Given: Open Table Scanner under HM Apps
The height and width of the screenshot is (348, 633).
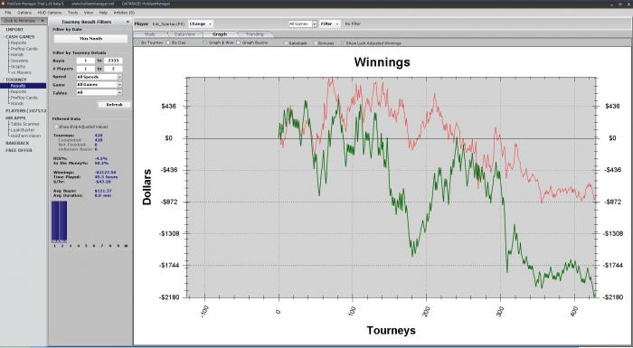Looking at the screenshot, I should (25, 124).
